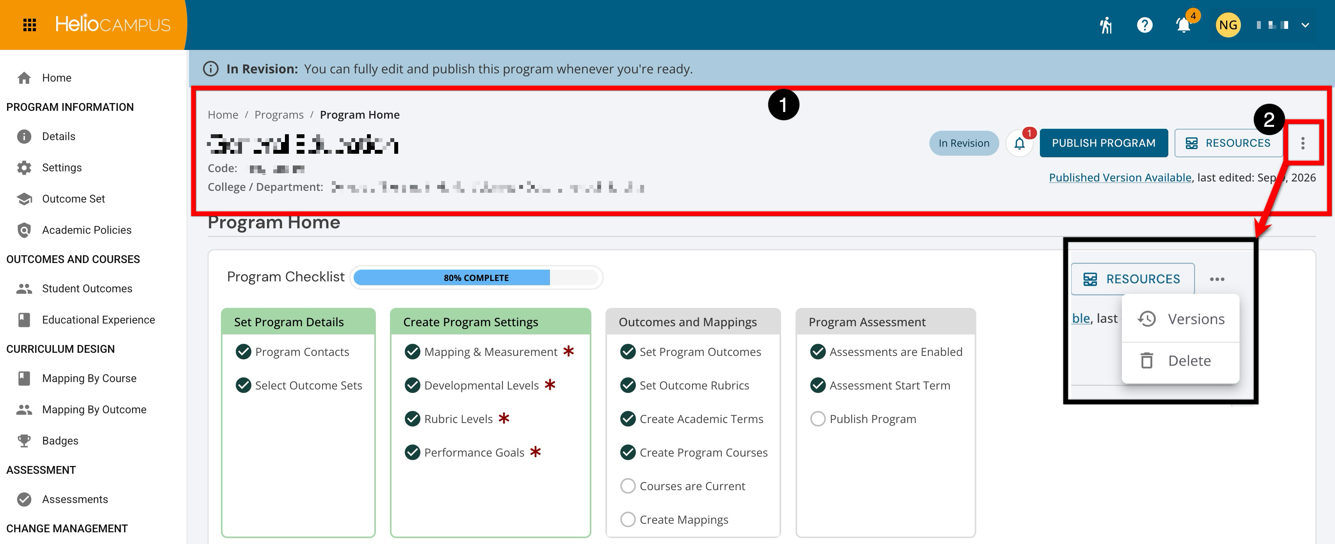Open the unchecked Publish Program checklist item

coord(863,419)
